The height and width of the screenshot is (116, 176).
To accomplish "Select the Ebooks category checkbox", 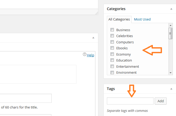I will pos(112,48).
